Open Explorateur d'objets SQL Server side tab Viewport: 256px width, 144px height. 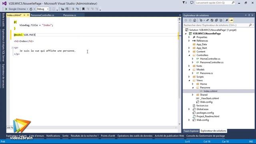pyautogui.click(x=3, y=45)
